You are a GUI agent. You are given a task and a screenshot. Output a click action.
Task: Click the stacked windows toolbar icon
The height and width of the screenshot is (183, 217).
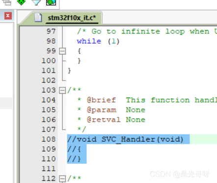tap(7, 2)
